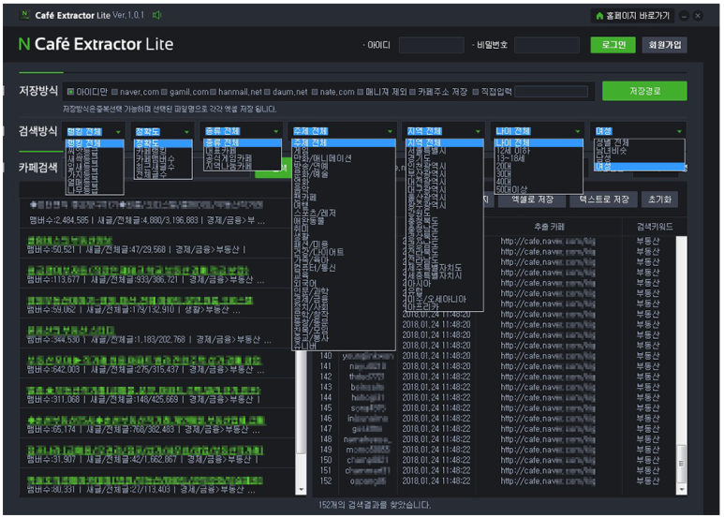Image resolution: width=724 pixels, height=518 pixels.
Task: Click cafe list scrollbar down arrow
Action: click(301, 489)
